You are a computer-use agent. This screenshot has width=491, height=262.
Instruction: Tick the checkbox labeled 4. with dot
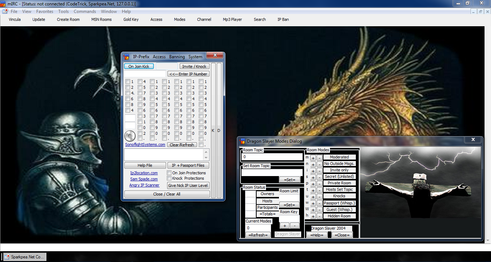coord(128,93)
